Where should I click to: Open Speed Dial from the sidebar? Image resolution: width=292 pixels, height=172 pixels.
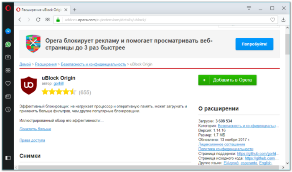[8, 70]
